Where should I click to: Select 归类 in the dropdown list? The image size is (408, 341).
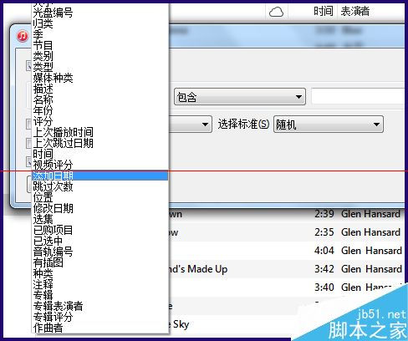(x=100, y=23)
